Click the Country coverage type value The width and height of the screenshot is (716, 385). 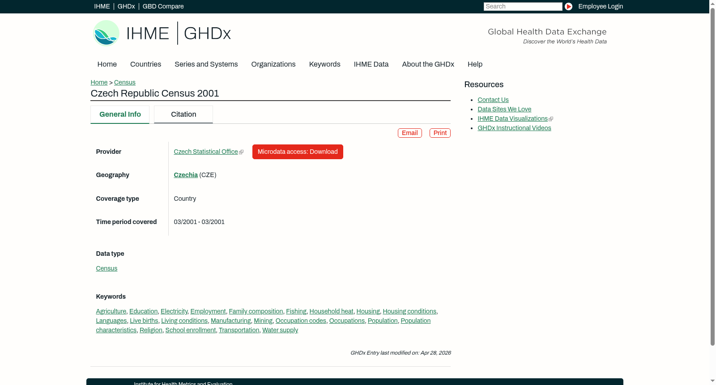tap(185, 199)
